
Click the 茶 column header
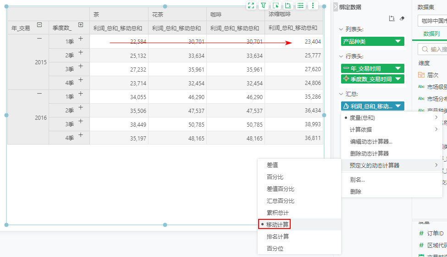(119, 14)
